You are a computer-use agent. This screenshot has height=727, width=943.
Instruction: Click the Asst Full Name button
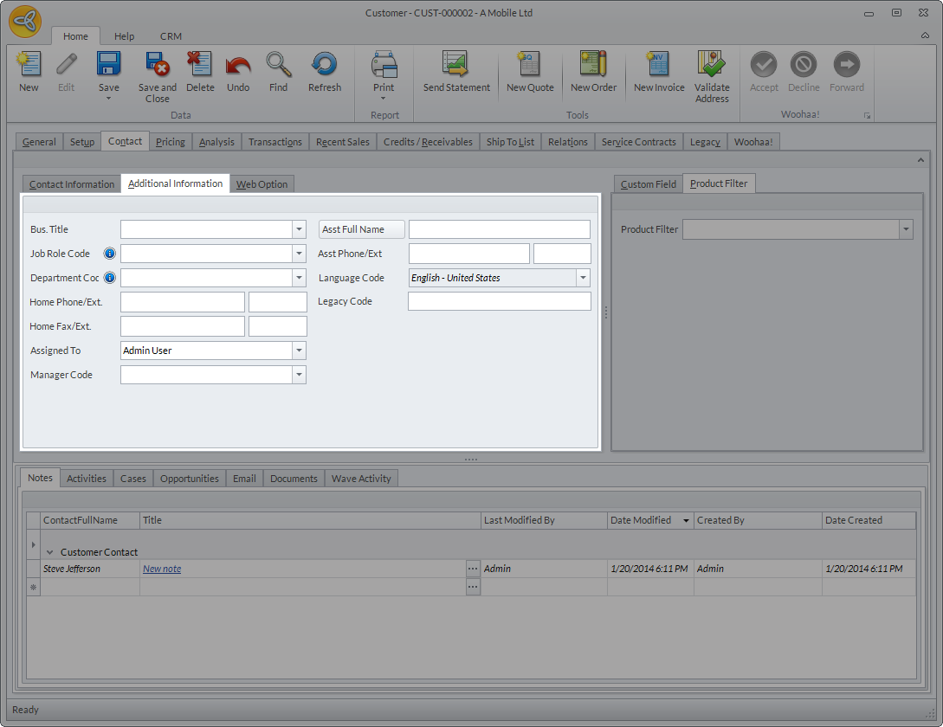tap(362, 229)
